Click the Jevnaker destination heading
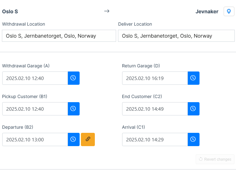The width and height of the screenshot is (236, 173). (207, 12)
